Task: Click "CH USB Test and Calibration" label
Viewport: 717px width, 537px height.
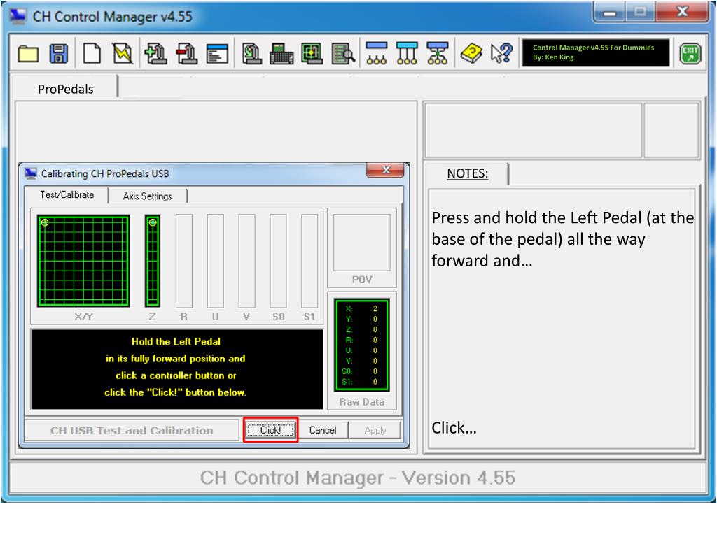Action: tap(132, 430)
